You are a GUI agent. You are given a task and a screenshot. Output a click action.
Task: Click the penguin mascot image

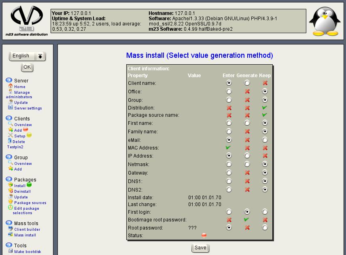(324, 21)
